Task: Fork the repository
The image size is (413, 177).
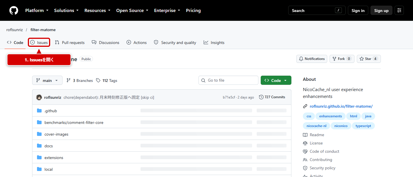Action: tap(342, 59)
